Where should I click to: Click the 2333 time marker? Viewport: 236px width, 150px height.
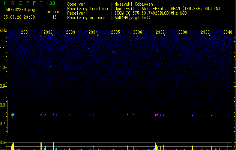pyautogui.click(x=71, y=32)
